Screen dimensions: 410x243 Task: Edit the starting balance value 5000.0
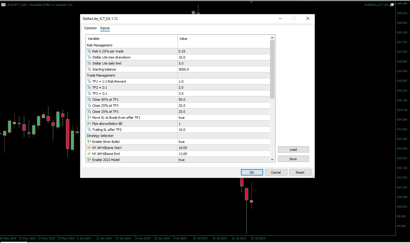[224, 69]
